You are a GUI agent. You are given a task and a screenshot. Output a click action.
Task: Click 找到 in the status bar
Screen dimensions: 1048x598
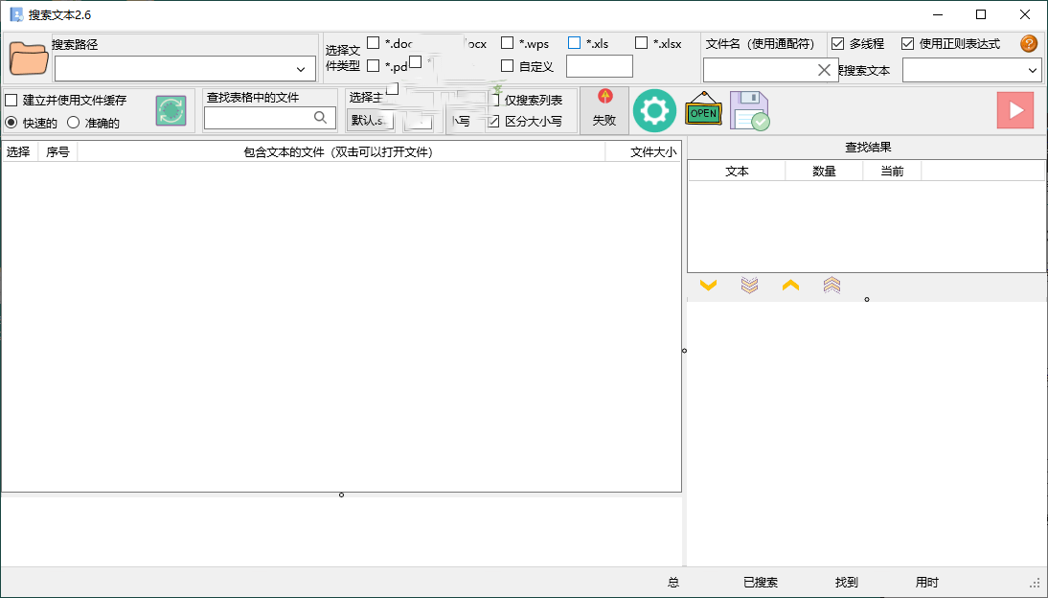pyautogui.click(x=846, y=583)
